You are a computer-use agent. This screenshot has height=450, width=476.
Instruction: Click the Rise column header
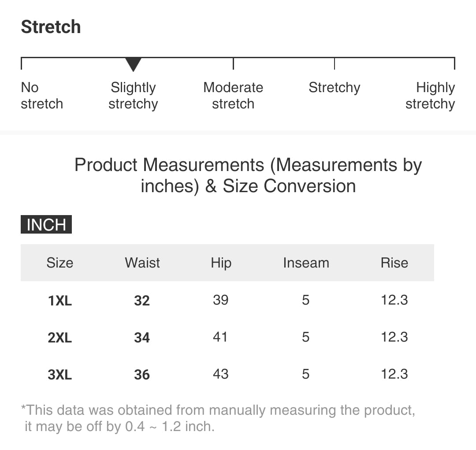394,263
